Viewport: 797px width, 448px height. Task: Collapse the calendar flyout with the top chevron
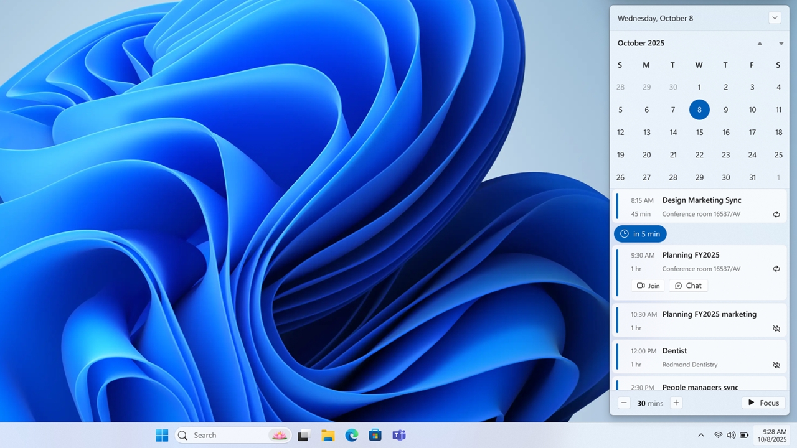775,17
